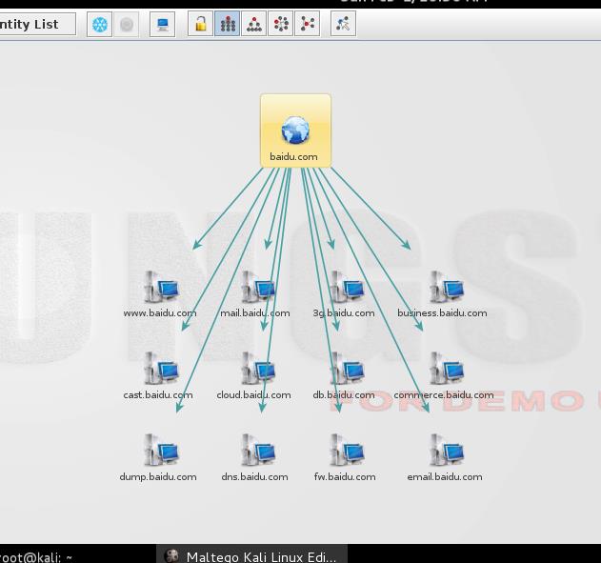Viewport: 601px width, 563px height.
Task: Click the www.baidu.com text label
Action: coord(160,313)
